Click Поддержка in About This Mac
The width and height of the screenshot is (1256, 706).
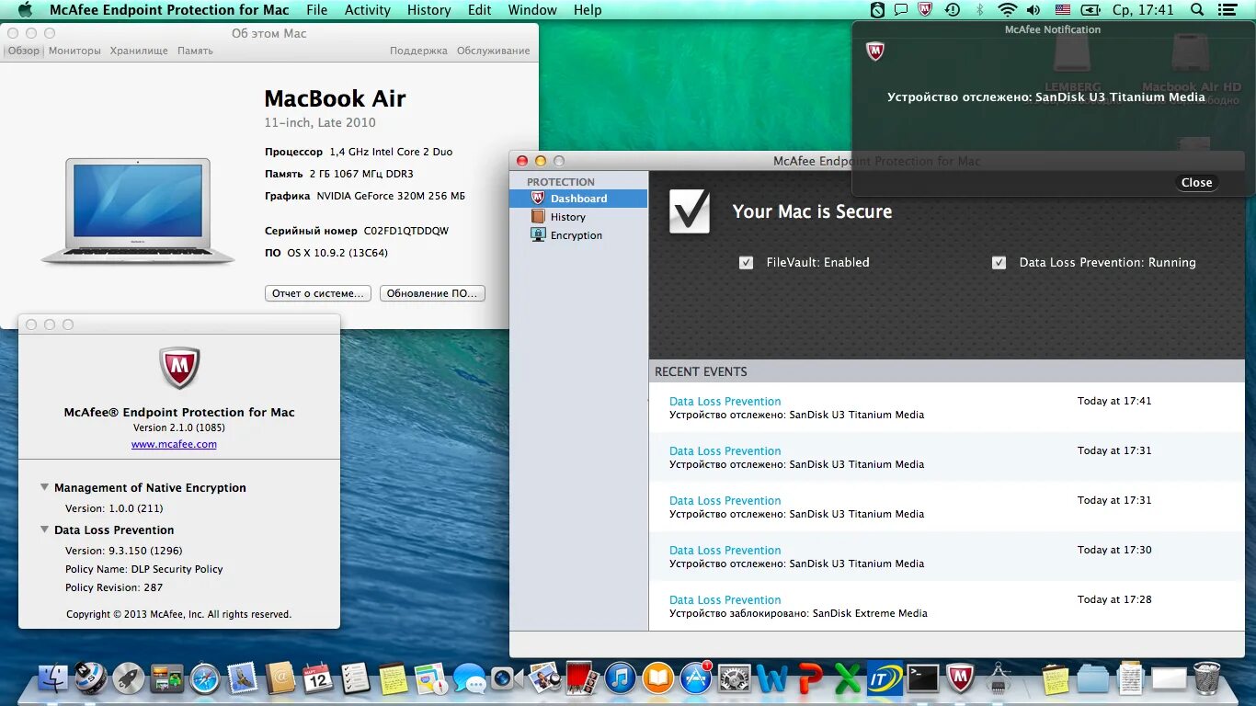[x=418, y=51]
